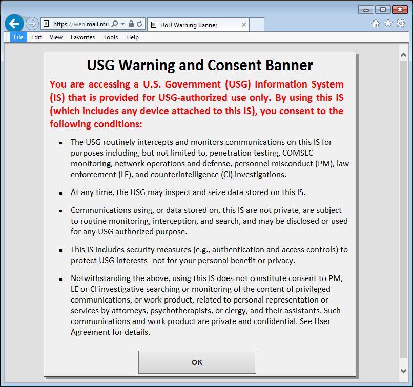Go to the Home page icon
Screen dimensions: 413x387
tap(376, 24)
